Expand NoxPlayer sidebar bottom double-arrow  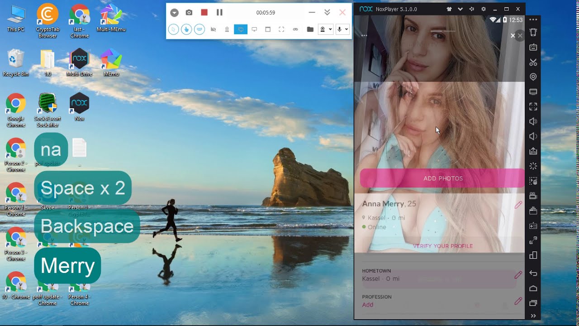coord(533,316)
